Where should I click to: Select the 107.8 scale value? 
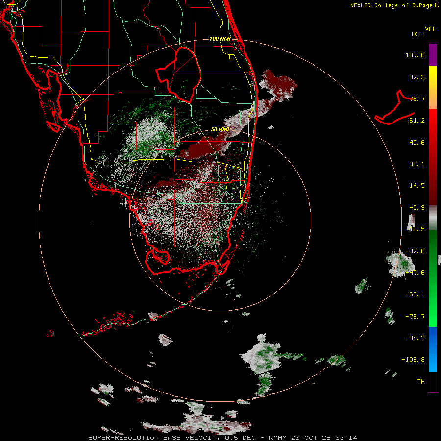click(x=415, y=55)
